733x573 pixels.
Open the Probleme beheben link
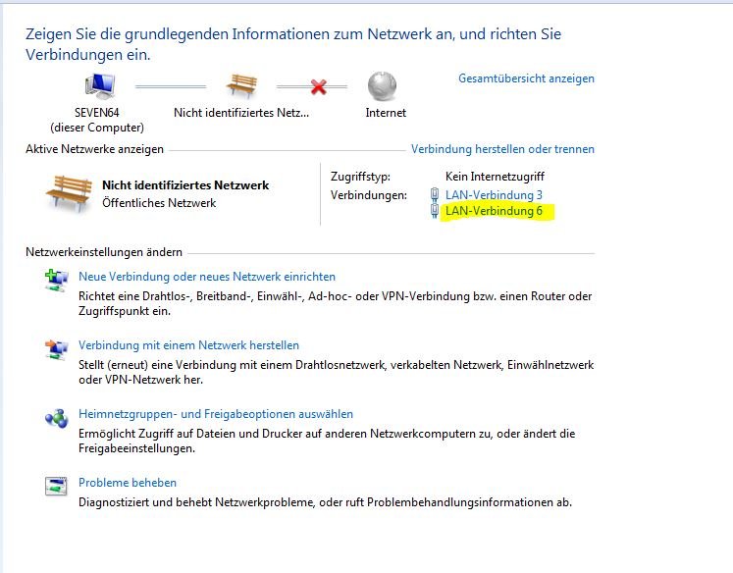pyautogui.click(x=128, y=483)
